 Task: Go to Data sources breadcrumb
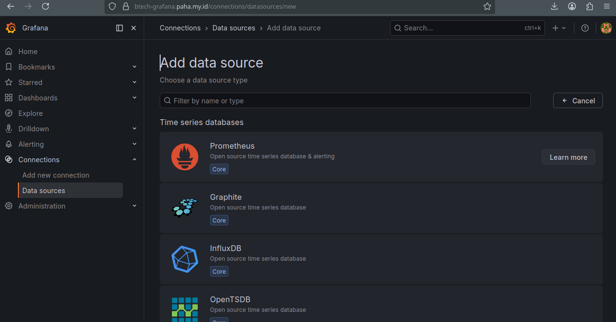pos(234,28)
